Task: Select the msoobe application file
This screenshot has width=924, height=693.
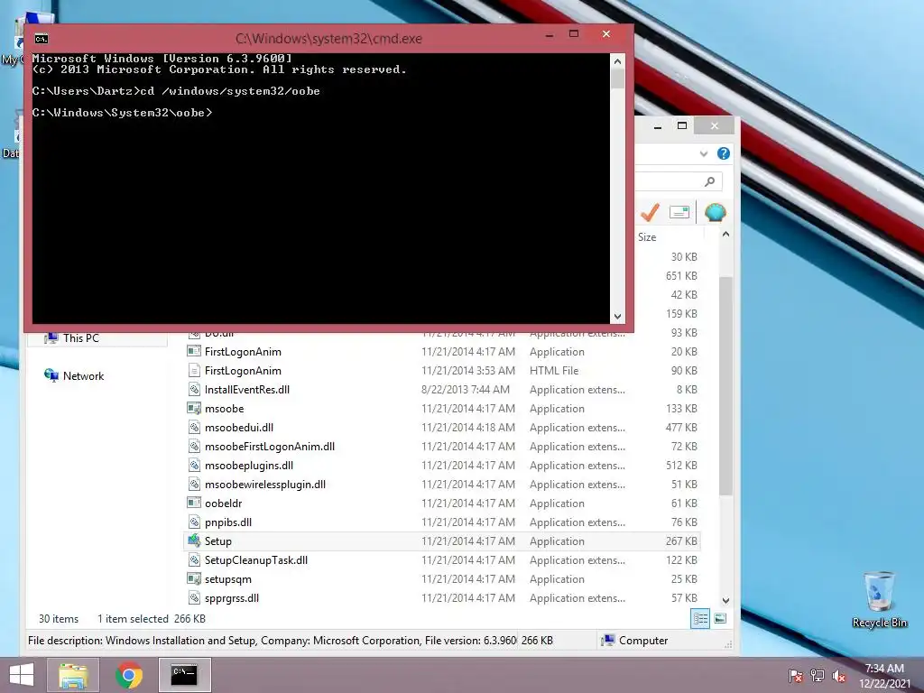Action: click(x=442, y=409)
